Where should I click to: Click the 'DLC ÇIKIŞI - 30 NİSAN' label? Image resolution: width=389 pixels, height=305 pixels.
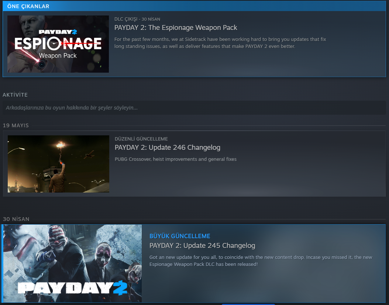click(137, 19)
